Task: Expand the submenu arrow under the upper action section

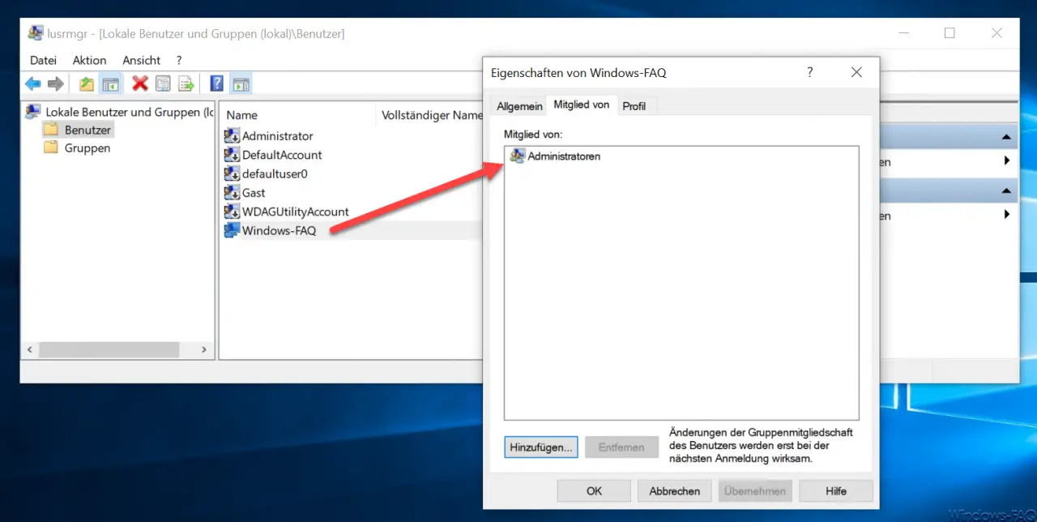Action: [1007, 161]
